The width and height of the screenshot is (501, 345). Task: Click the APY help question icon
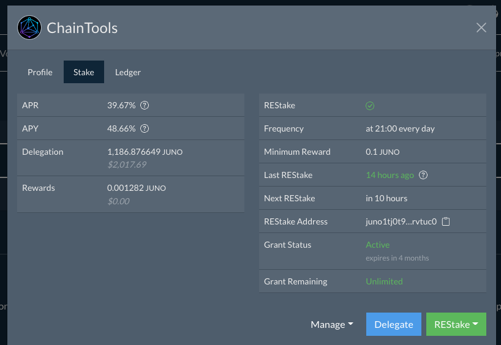point(145,128)
